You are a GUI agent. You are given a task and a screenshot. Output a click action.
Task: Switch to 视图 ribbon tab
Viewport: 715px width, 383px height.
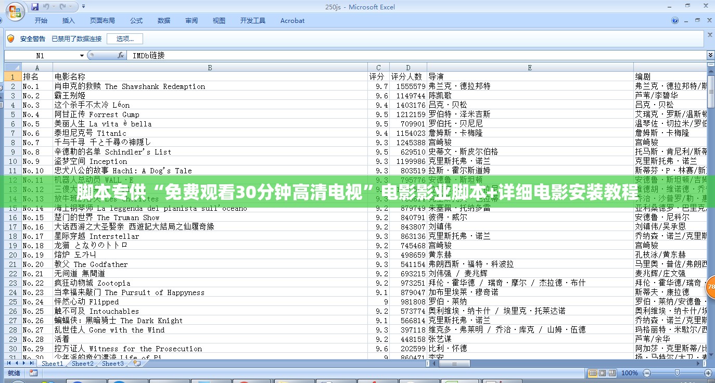[219, 21]
